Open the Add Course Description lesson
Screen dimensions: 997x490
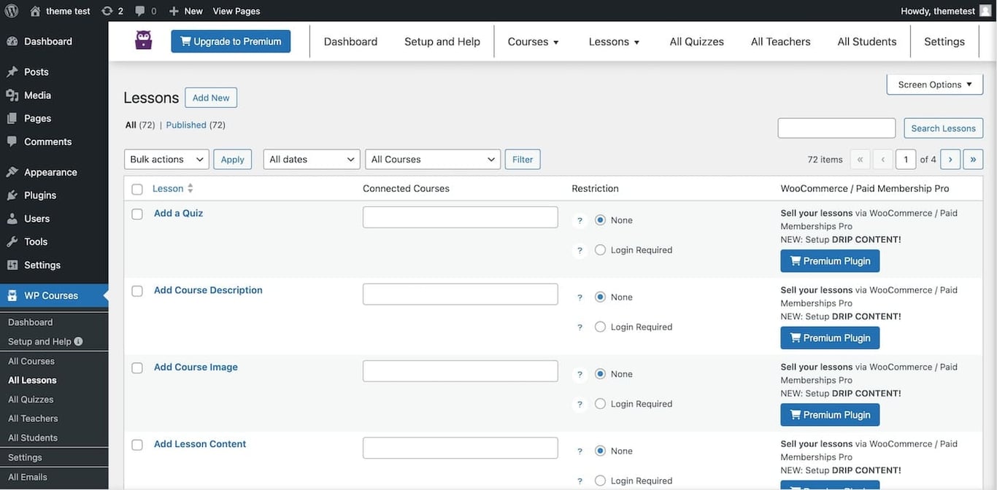tap(207, 289)
